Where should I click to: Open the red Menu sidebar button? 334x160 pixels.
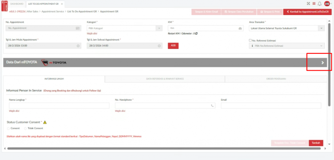[x=5, y=6]
